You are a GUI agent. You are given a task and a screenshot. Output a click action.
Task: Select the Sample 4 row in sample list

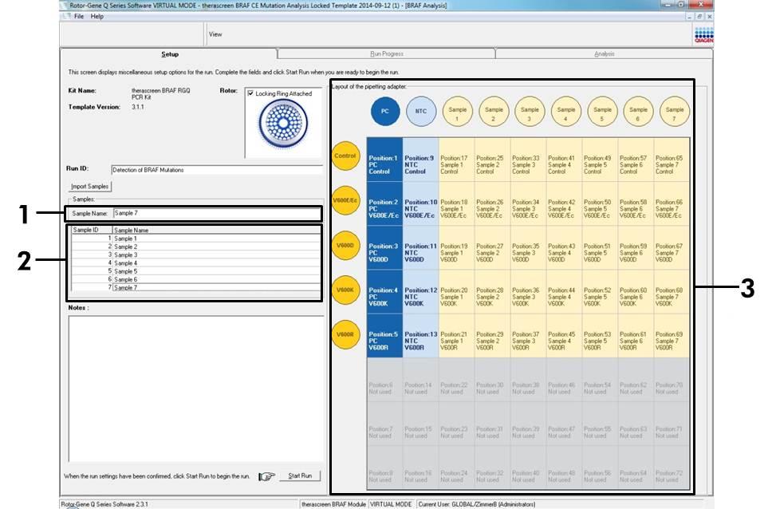pyautogui.click(x=196, y=263)
